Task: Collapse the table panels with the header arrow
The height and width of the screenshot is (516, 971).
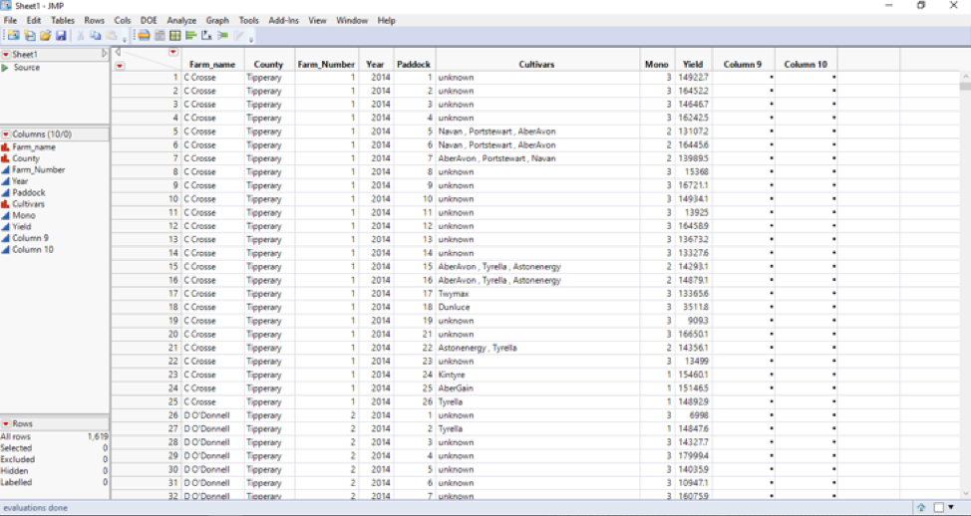Action: [x=104, y=54]
